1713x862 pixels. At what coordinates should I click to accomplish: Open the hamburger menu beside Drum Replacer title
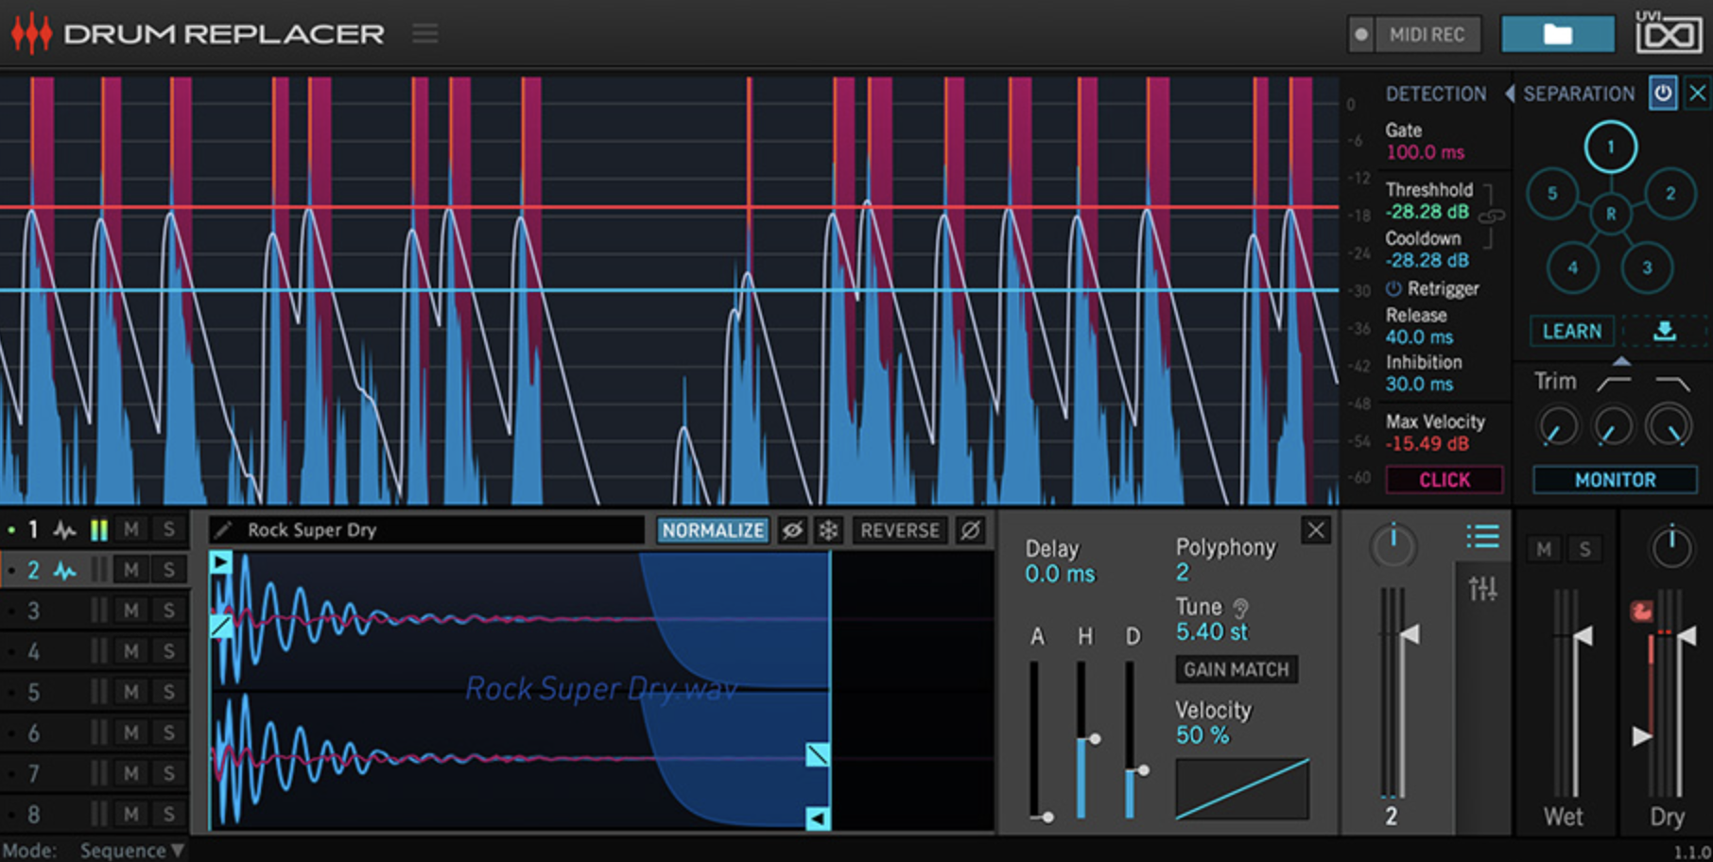(424, 34)
